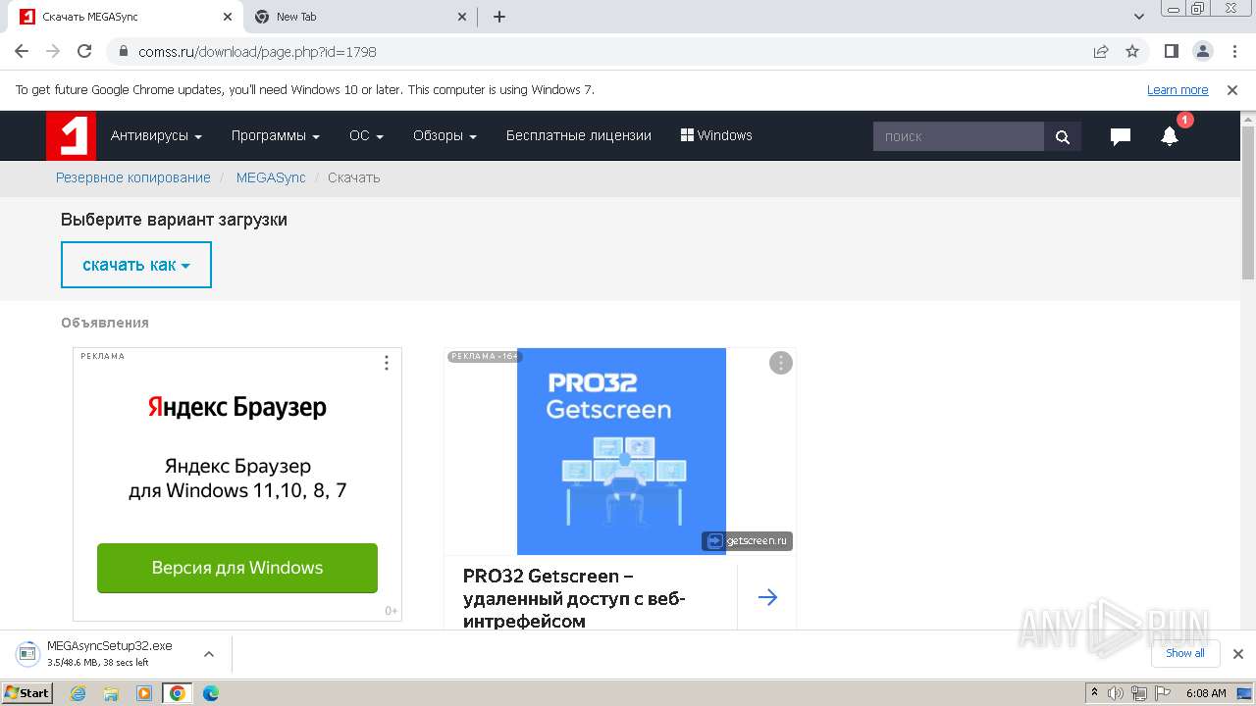Open Бесплатные лицензии menu item
The width and height of the screenshot is (1256, 706).
tap(579, 135)
